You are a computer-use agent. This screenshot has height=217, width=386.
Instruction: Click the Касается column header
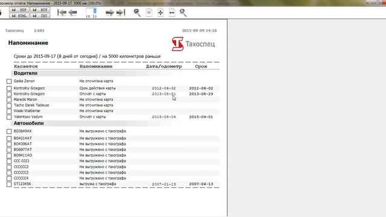(25, 66)
